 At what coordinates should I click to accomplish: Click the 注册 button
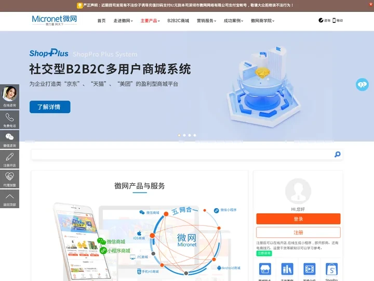tap(298, 232)
